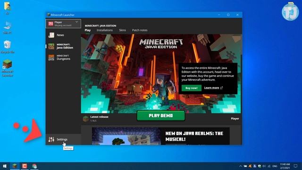Viewport: 302px width, 170px height.
Task: Maximize the Minecraft Launcher window
Action: 228,15
